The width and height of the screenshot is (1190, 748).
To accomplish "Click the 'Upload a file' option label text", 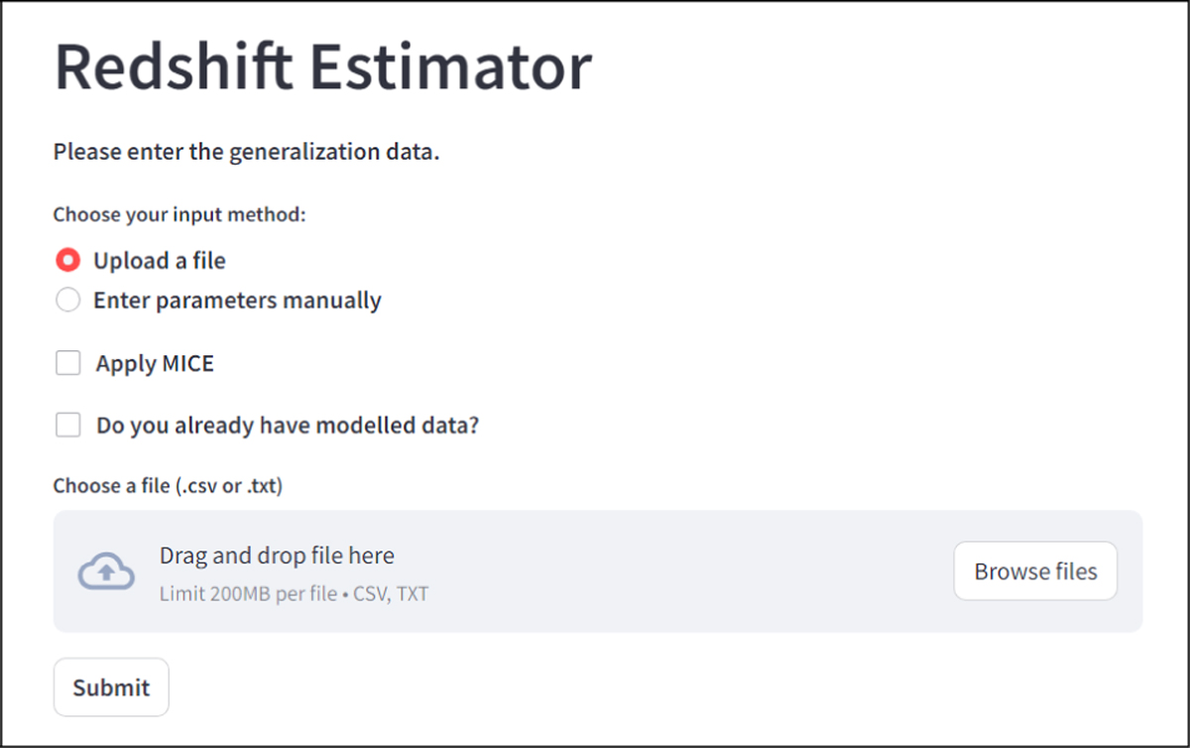I will (160, 261).
